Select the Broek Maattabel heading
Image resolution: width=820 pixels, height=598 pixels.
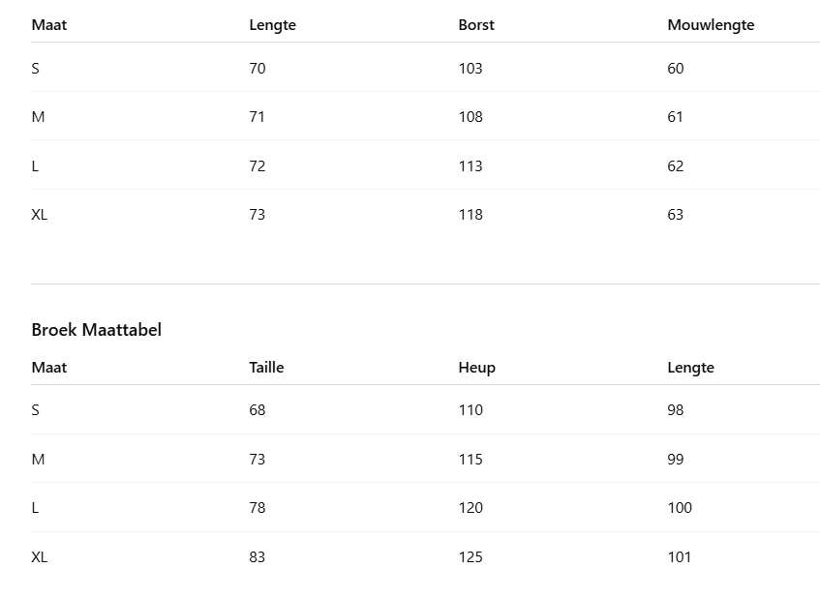(97, 330)
